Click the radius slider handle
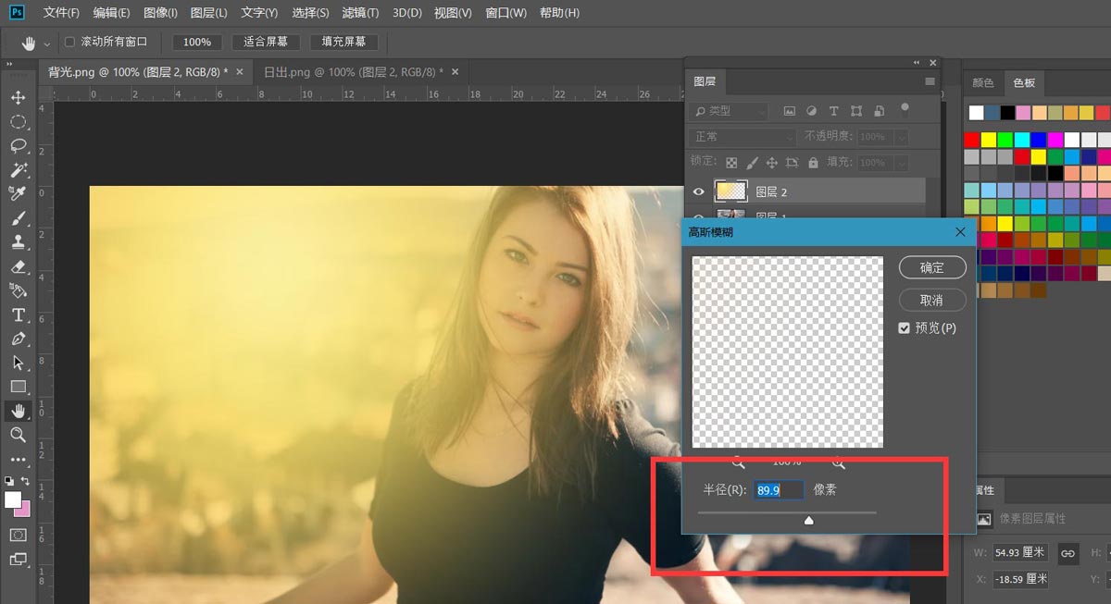This screenshot has height=604, width=1111. tap(808, 521)
